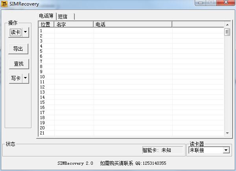
Task: Switch to the 短信 tab
Action: pos(65,17)
